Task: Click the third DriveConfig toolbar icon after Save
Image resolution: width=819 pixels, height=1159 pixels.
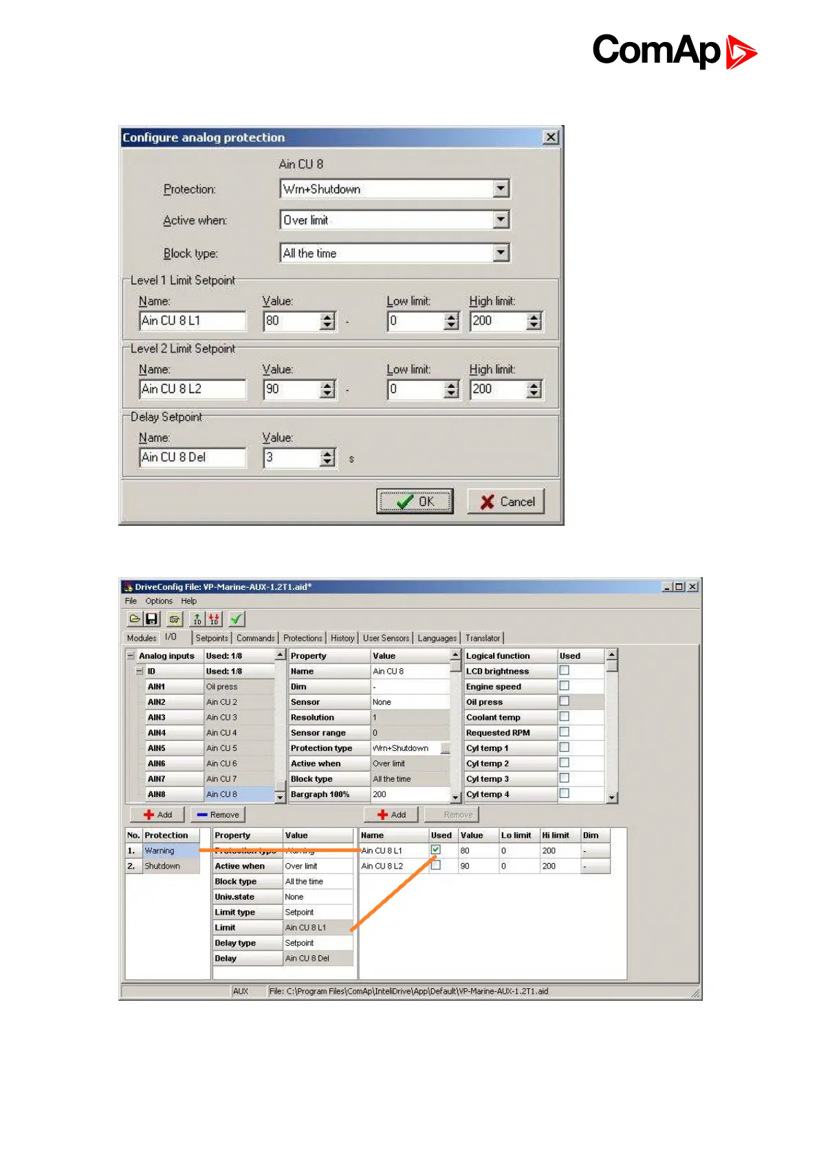Action: point(175,619)
